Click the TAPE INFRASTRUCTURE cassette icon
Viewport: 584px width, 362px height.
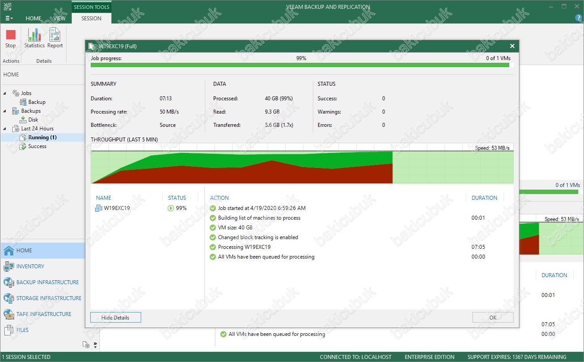(x=9, y=314)
